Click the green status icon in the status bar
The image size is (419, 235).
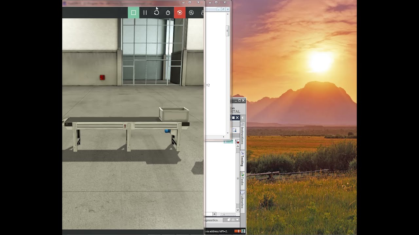pyautogui.click(x=243, y=231)
